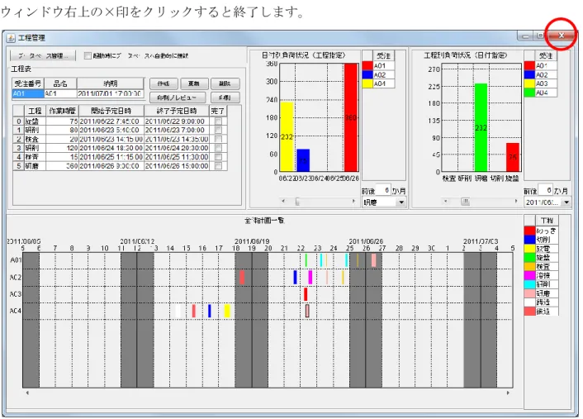
Task: Enable auto-connect to database at startup checkbox
Action: pos(88,56)
